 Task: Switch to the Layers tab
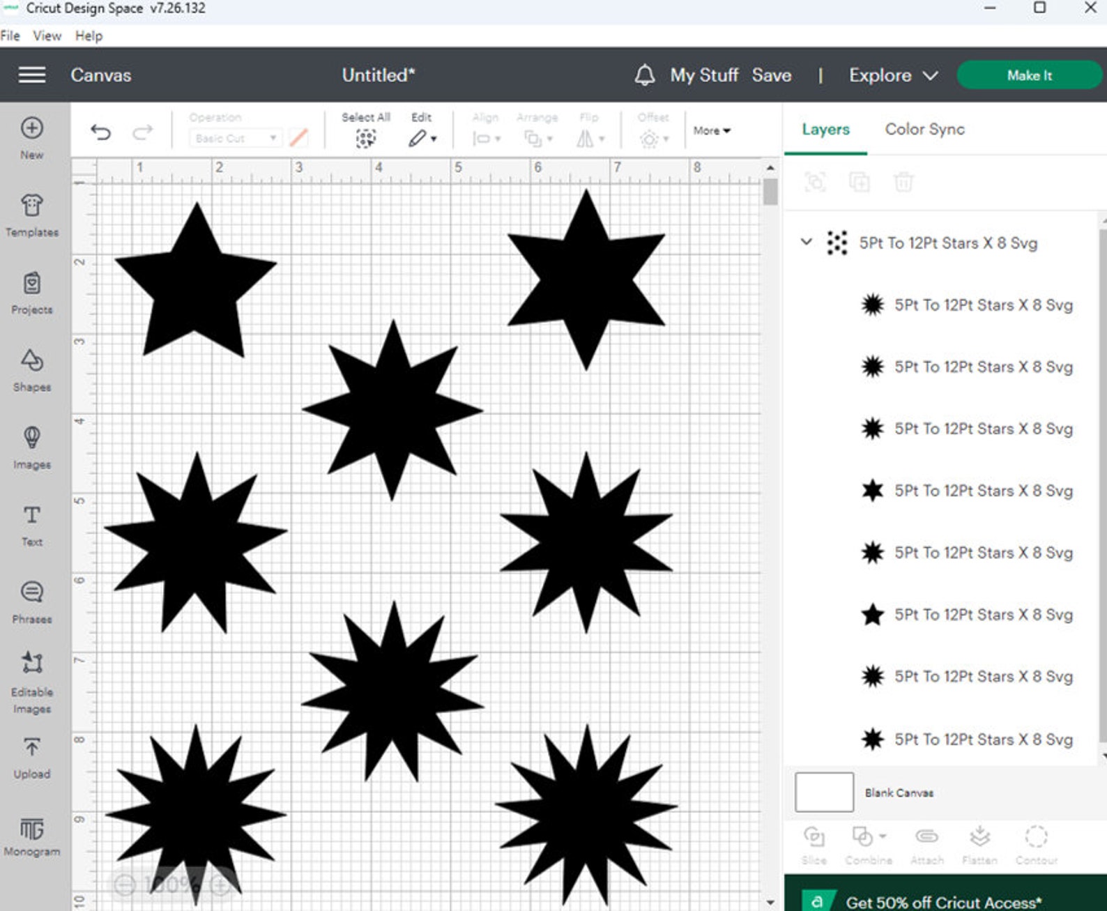pos(825,129)
